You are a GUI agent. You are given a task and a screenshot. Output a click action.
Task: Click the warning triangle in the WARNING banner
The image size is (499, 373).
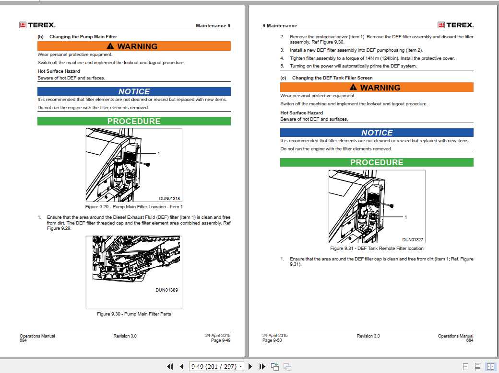pos(110,46)
